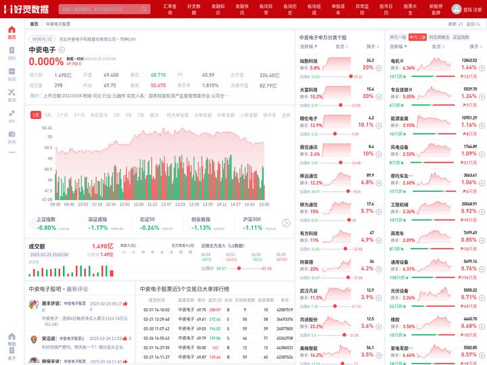Open the 首页 home icon in sidebar
Screen dimensions: 487x365
(11, 30)
